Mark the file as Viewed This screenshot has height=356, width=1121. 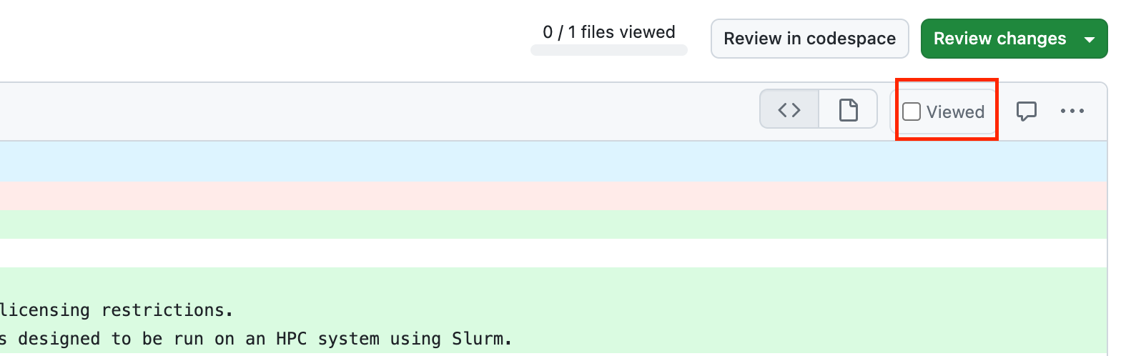(911, 112)
